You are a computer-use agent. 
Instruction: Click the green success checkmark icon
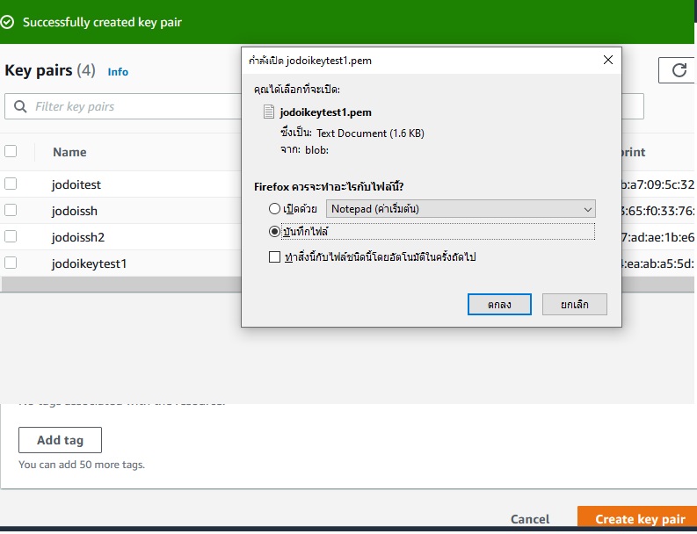pos(8,22)
